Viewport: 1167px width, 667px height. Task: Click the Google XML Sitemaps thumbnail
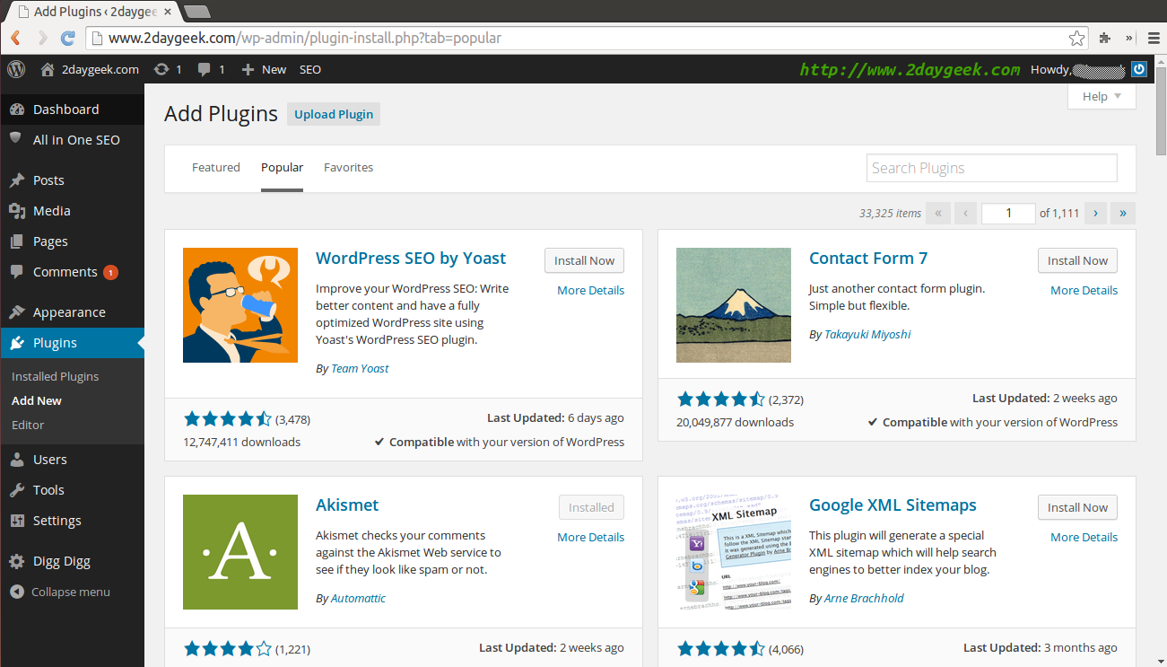tap(734, 552)
